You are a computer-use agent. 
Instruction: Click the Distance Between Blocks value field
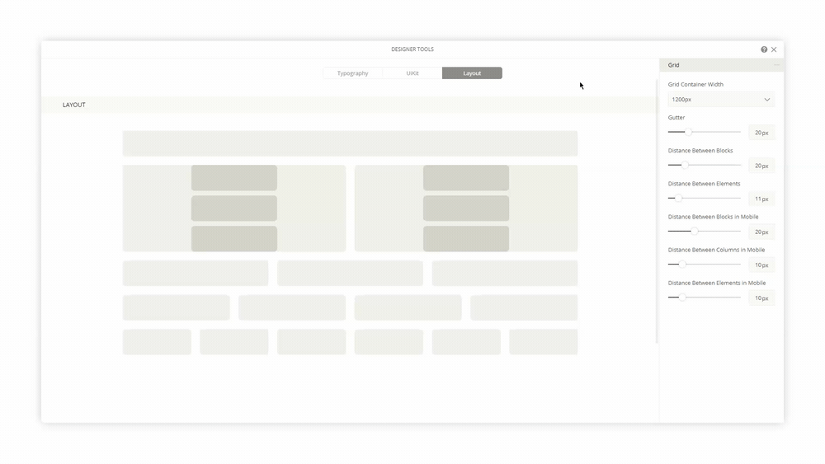761,166
